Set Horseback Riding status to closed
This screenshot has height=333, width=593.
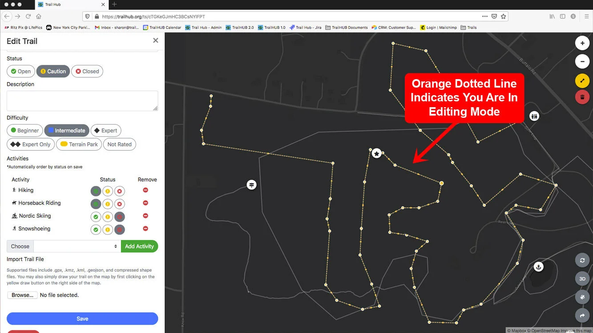pyautogui.click(x=119, y=204)
